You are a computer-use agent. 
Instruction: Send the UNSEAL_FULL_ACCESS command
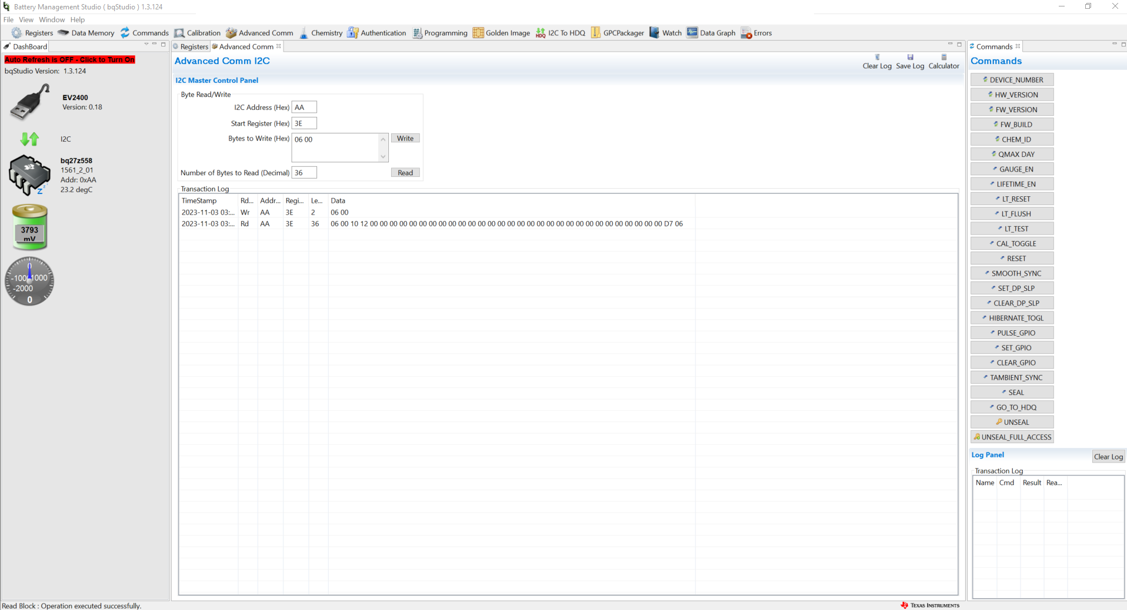(x=1012, y=437)
